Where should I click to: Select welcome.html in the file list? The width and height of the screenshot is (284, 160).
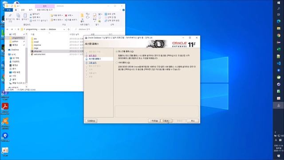(x=39, y=54)
